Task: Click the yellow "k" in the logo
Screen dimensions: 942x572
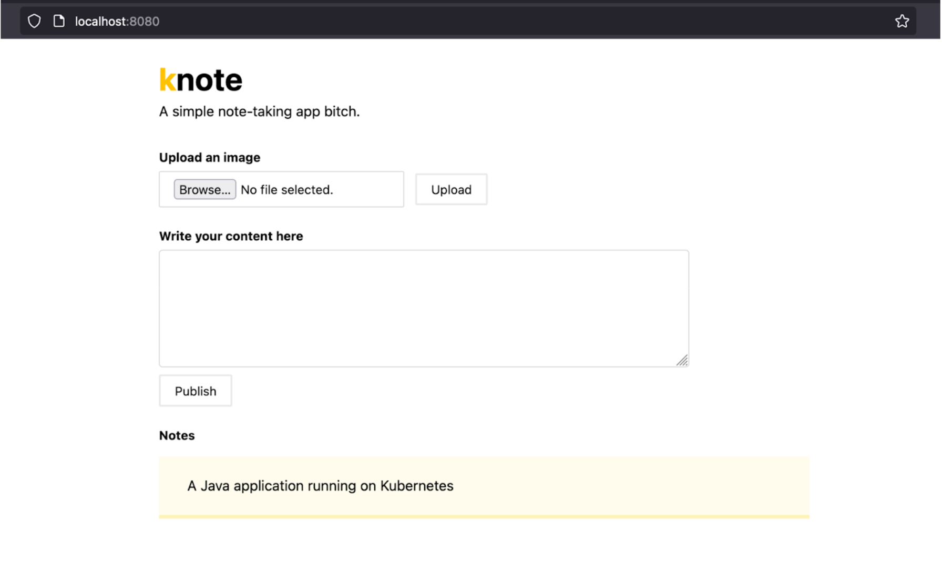Action: click(x=167, y=80)
